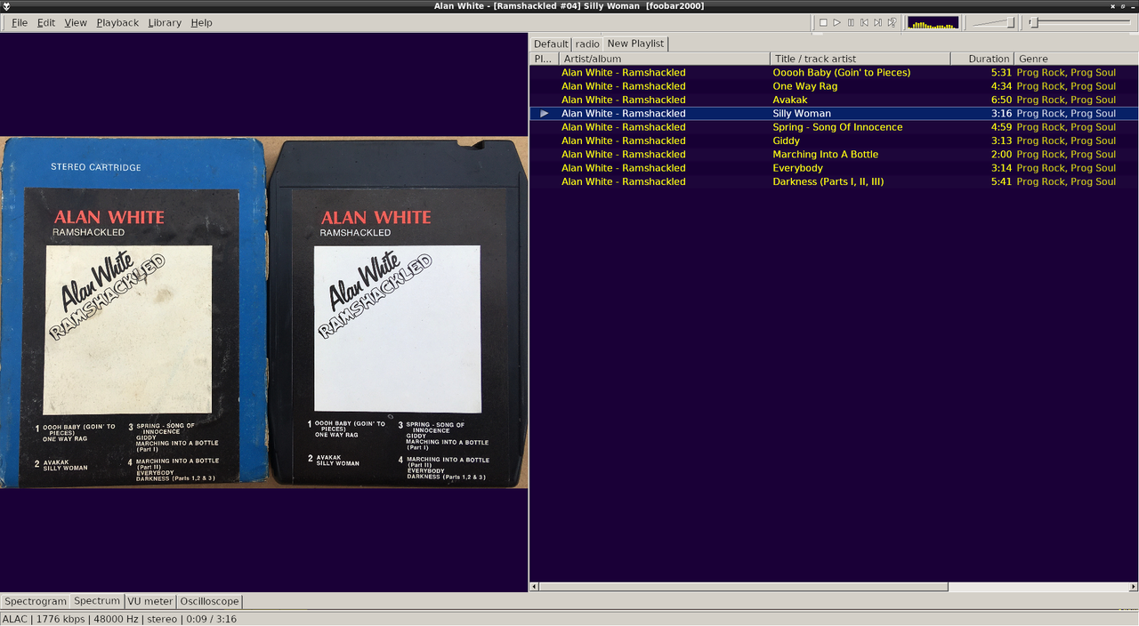Sort by the Artist/album column header
Viewport: 1139px width, 626px height.
[x=664, y=59]
